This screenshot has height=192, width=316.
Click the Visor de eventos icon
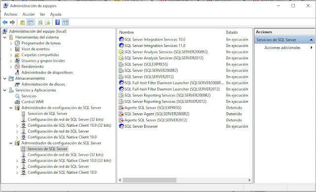(x=17, y=49)
